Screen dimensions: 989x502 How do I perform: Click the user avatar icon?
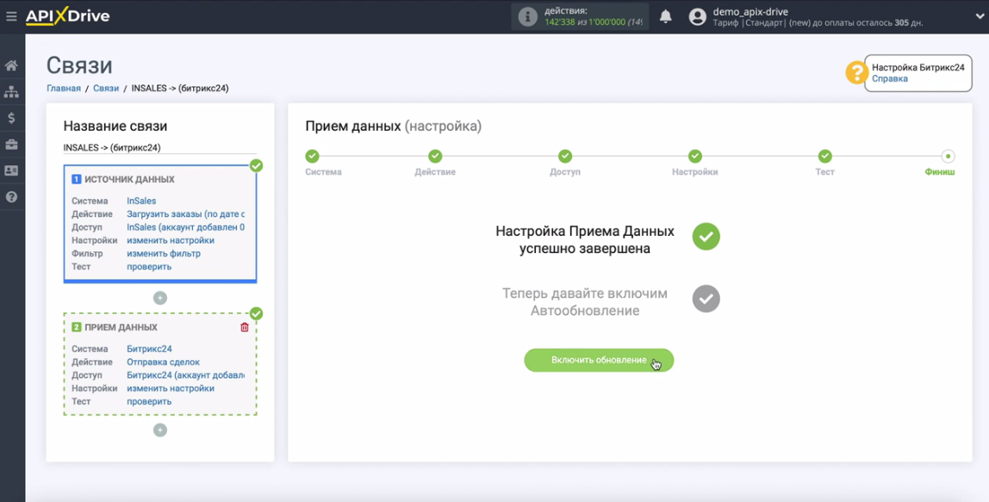click(x=697, y=17)
